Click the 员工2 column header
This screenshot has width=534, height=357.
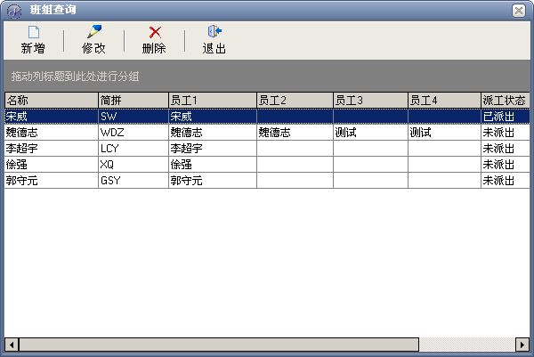pos(295,100)
